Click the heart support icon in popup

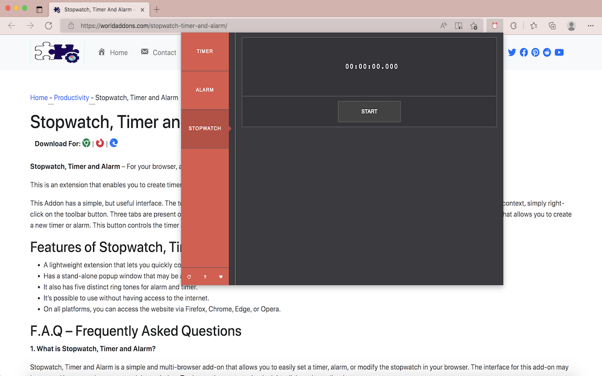221,277
